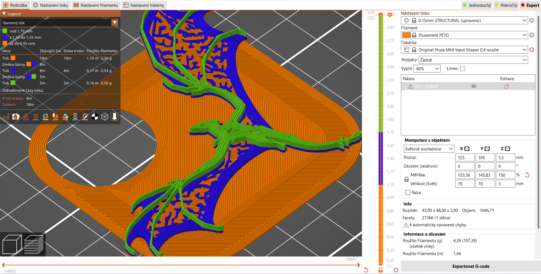541x274 pixels.
Task: Click the Z scale field 150
Action: [505, 175]
